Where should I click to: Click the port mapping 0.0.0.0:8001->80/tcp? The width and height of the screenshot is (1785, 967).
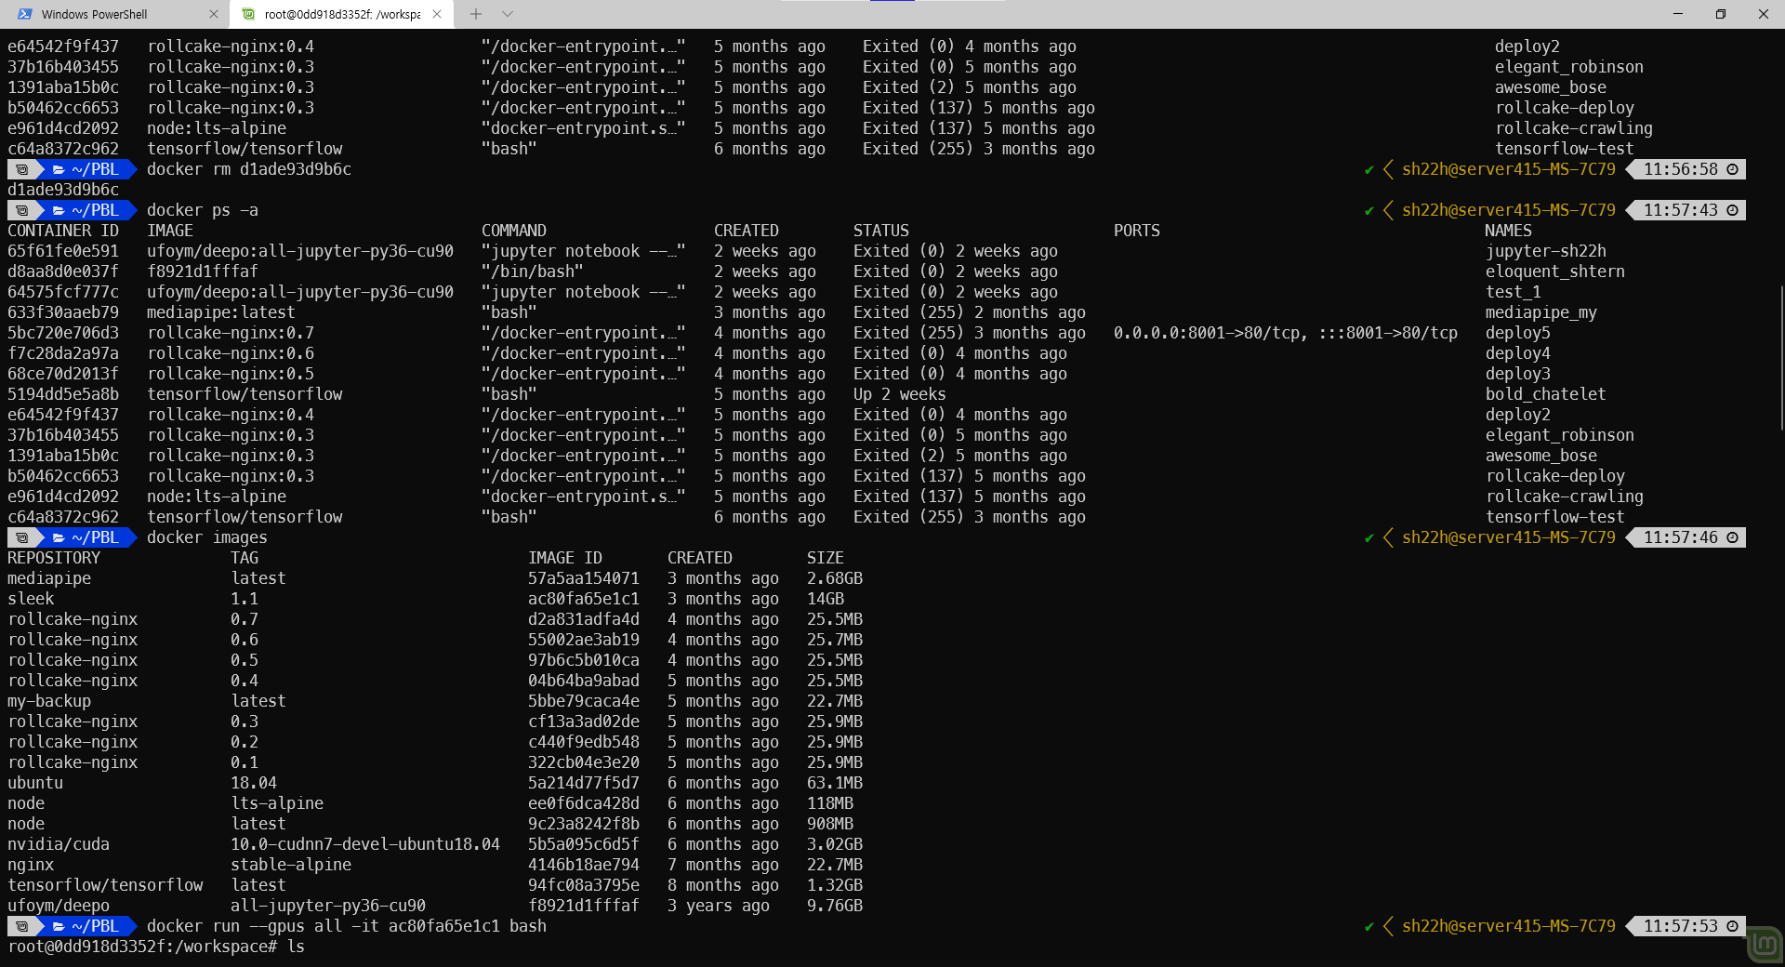point(1211,333)
